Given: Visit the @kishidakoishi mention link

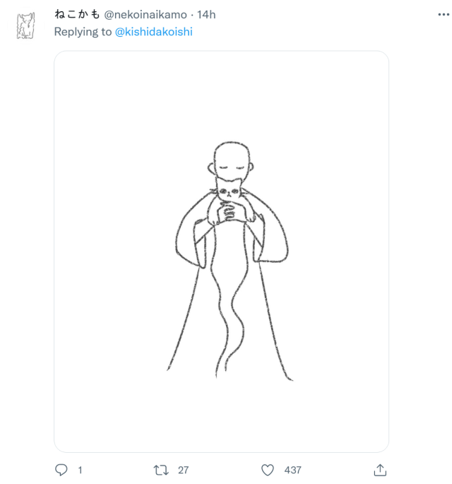Looking at the screenshot, I should click(153, 32).
